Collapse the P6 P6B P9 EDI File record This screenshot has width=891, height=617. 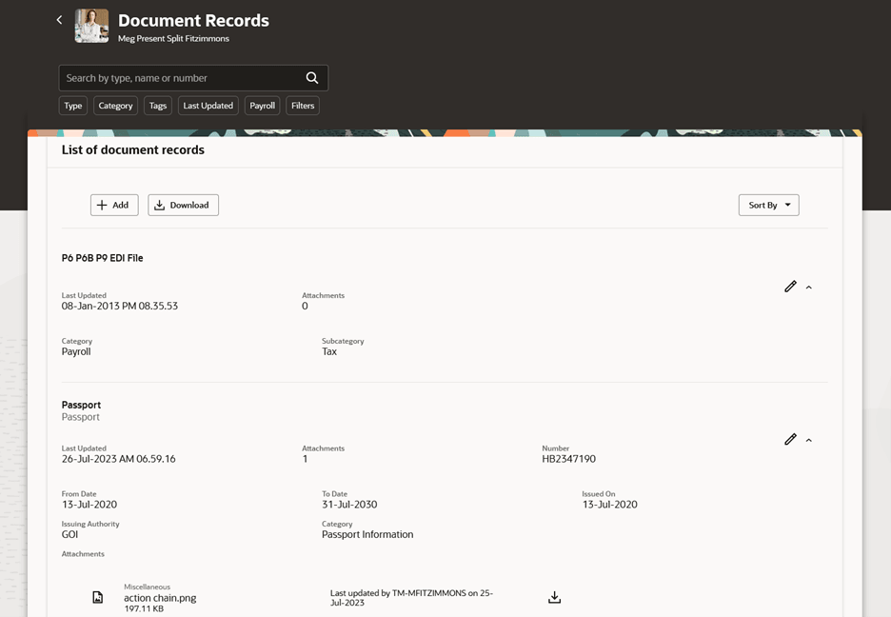pyautogui.click(x=809, y=288)
